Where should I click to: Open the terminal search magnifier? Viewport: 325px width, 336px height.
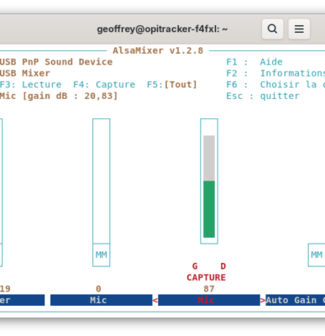coord(272,29)
